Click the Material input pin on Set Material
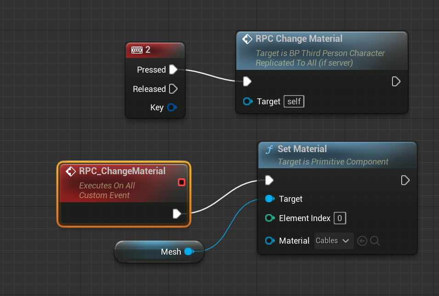This screenshot has height=296, width=439. pos(270,240)
